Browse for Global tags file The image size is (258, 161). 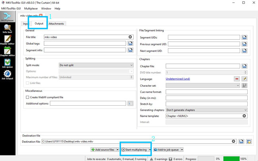(130, 44)
